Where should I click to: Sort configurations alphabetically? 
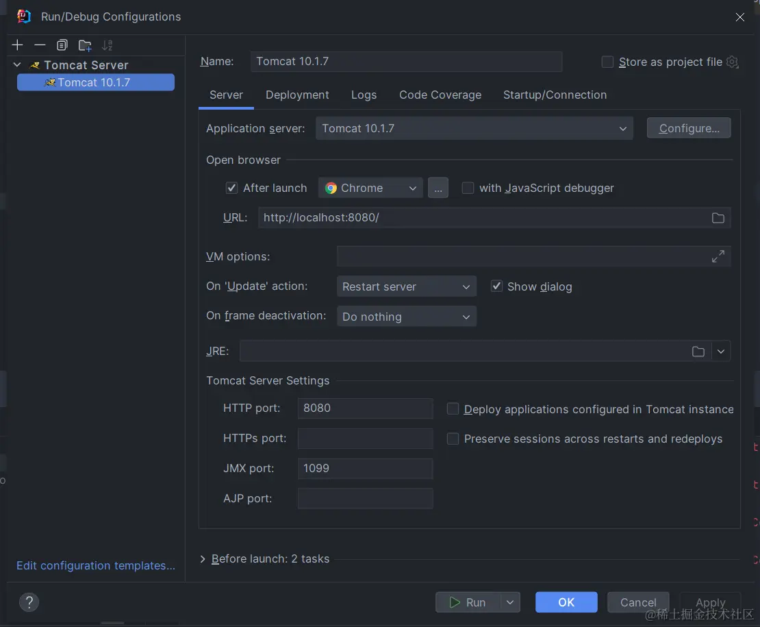107,45
